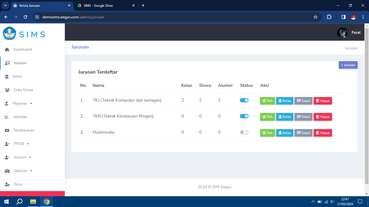Click the Aktivitas chart icon
This screenshot has height=207, width=369.
(7, 117)
